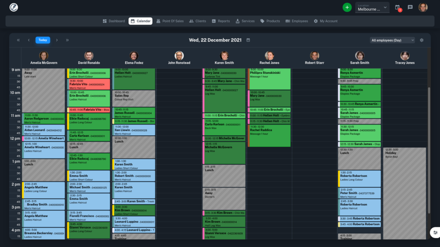This screenshot has width=440, height=247.
Task: Click the green plus add button
Action: coord(347,8)
